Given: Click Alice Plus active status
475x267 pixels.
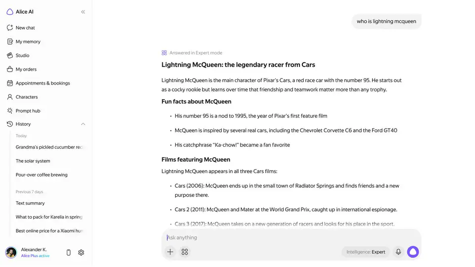Looking at the screenshot, I should [35, 256].
